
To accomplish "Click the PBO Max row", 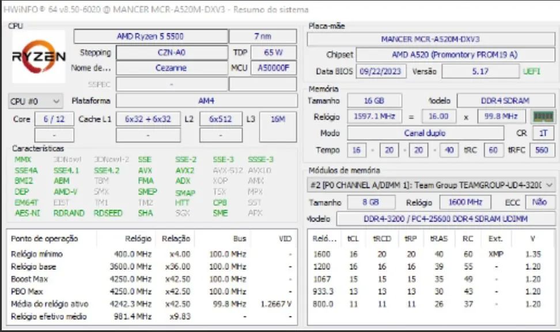I will coord(152,292).
